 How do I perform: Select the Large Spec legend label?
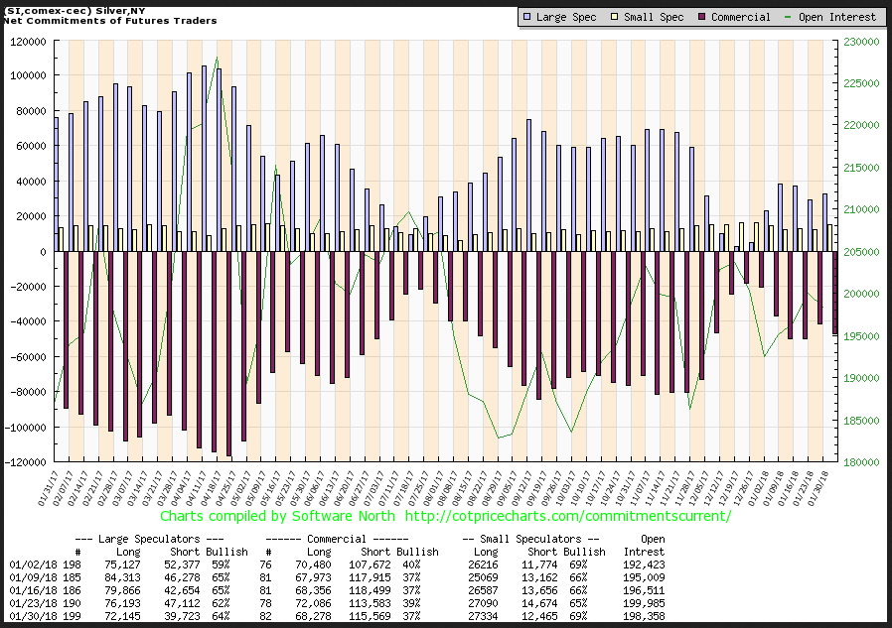(567, 17)
